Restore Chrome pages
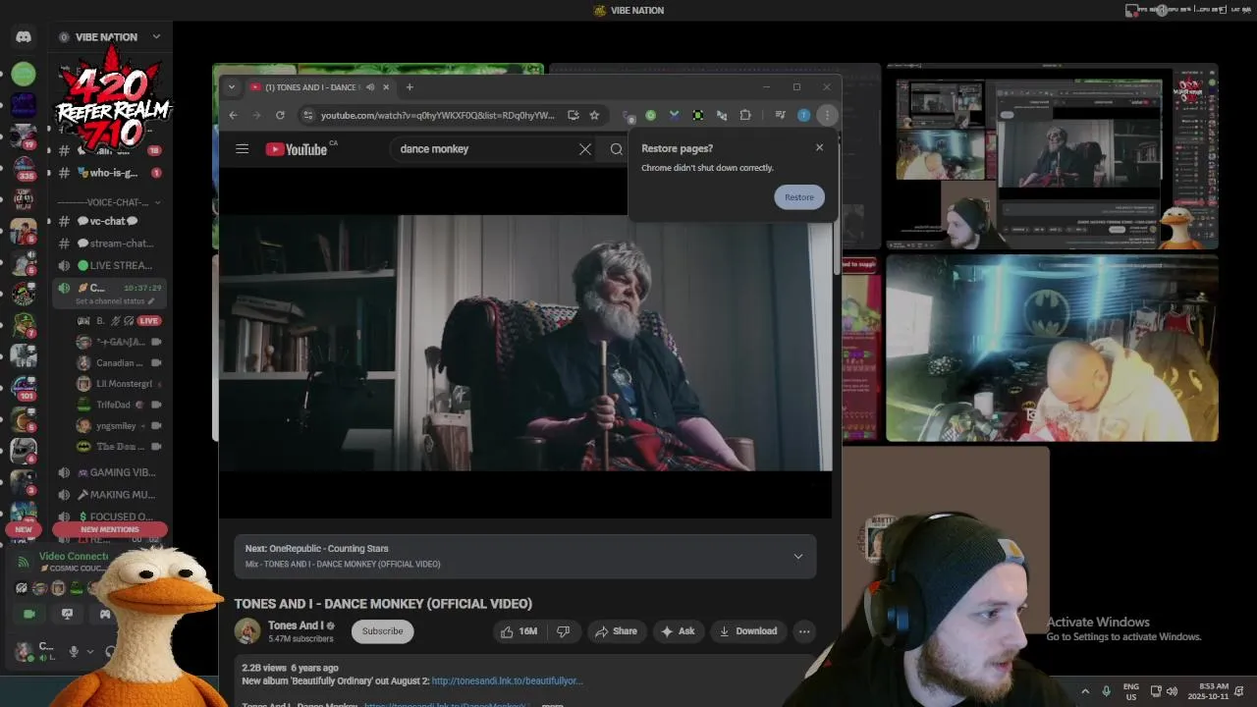Screen dimensions: 1257x707 point(799,196)
